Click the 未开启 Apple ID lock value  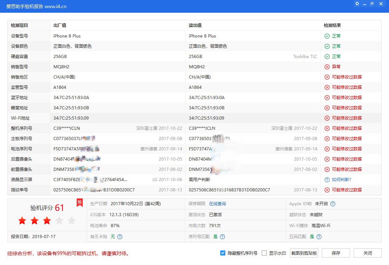(321, 204)
